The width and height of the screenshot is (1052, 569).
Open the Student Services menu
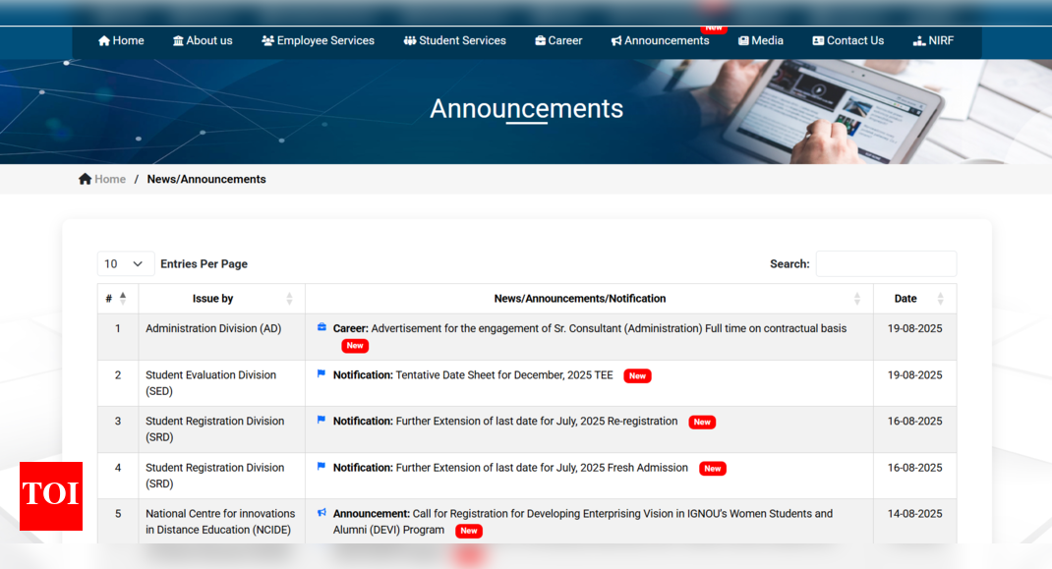click(454, 40)
